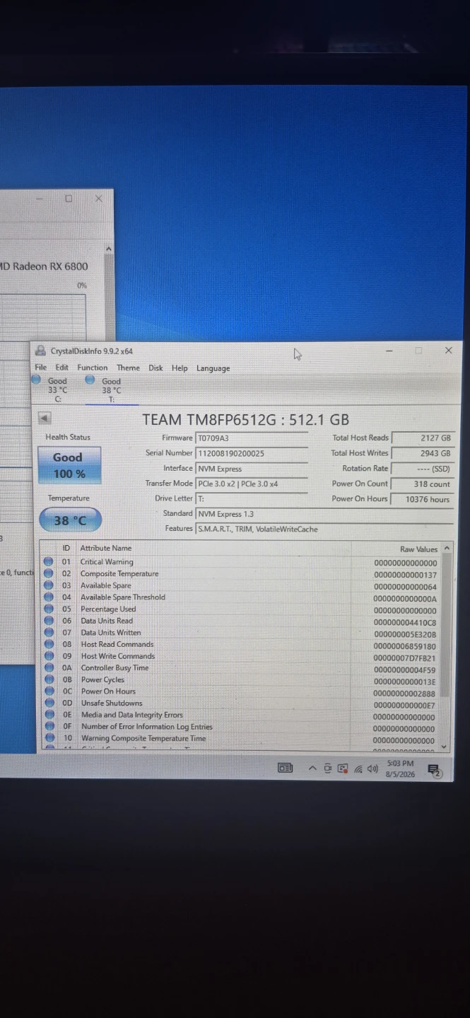
Task: Click raw value 00000000000137
Action: pos(405,575)
